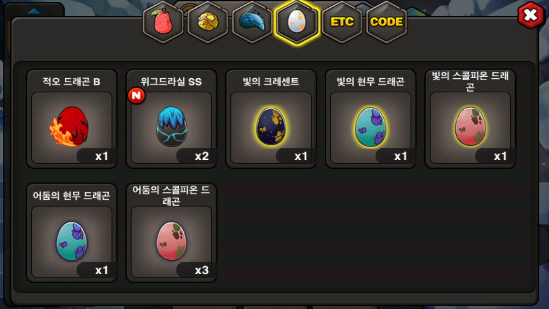Switch to the gold nugget tab

[x=208, y=22]
